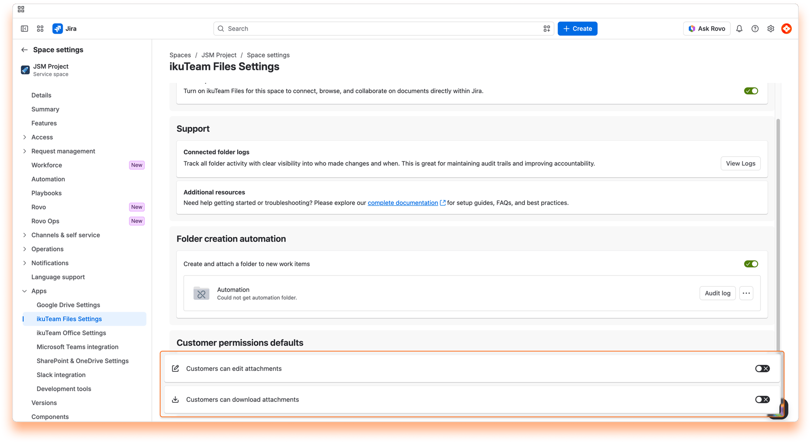The height and width of the screenshot is (443, 811).
Task: Expand Request management section
Action: (24, 151)
